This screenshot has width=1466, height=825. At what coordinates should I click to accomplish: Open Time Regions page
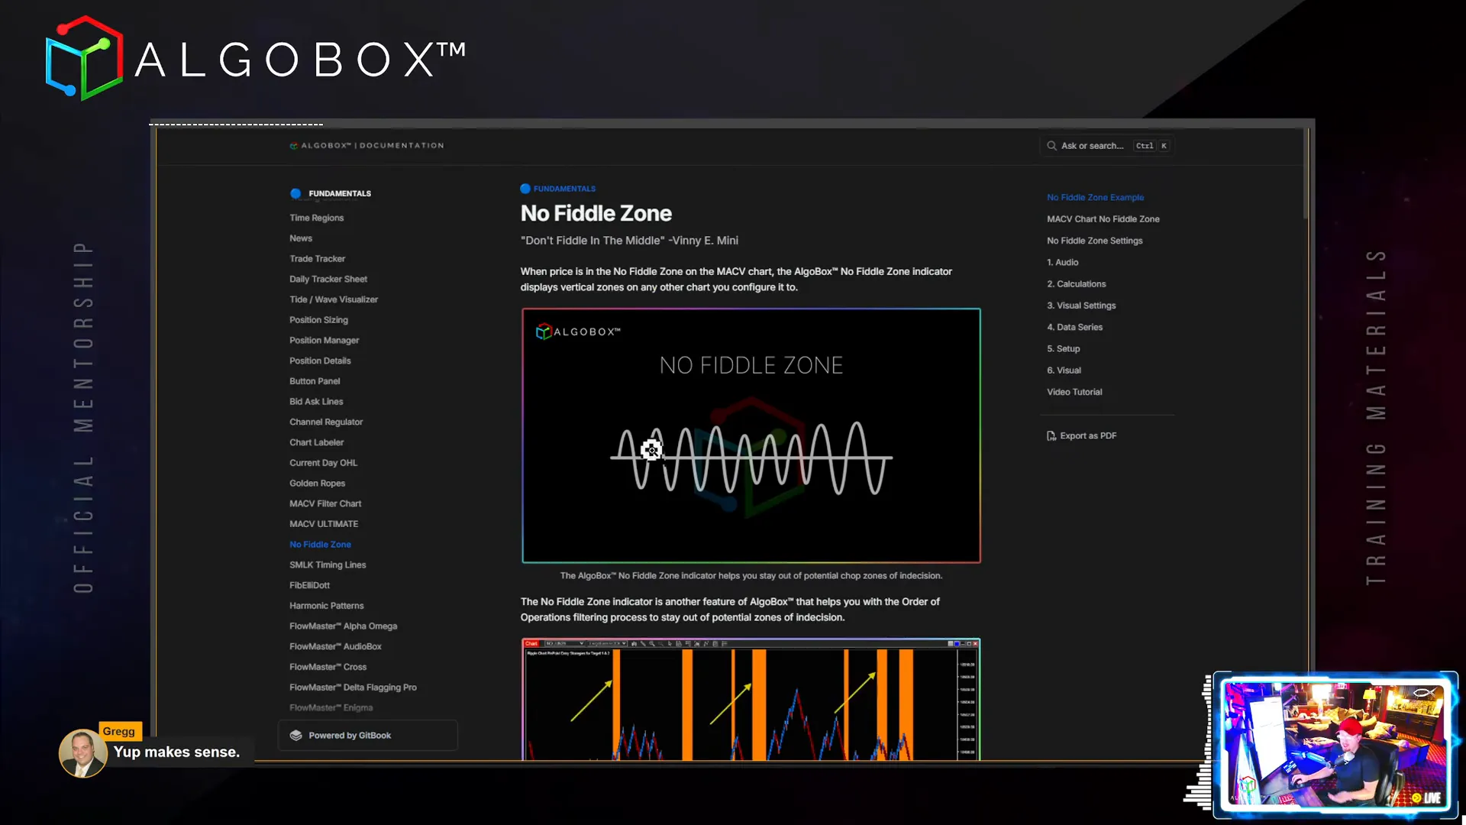coord(316,218)
